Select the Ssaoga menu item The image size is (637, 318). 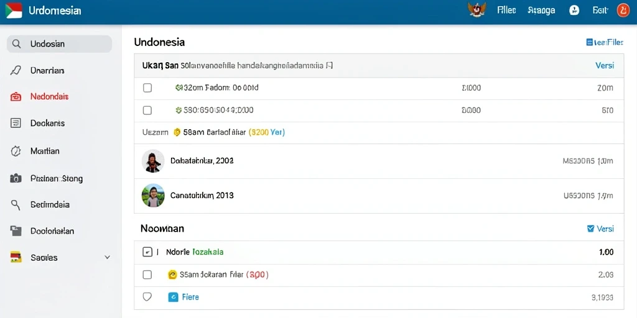541,11
